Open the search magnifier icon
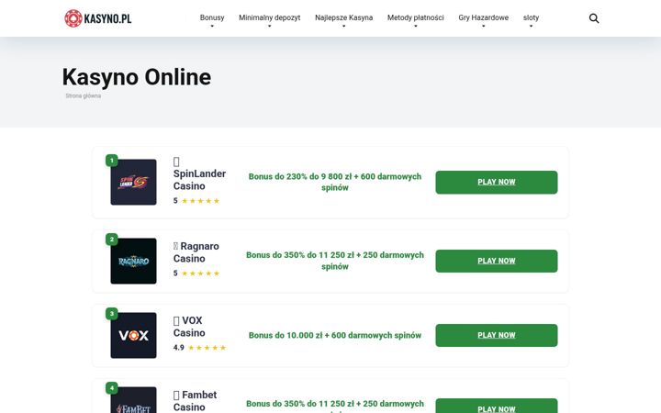This screenshot has width=661, height=413. click(594, 18)
